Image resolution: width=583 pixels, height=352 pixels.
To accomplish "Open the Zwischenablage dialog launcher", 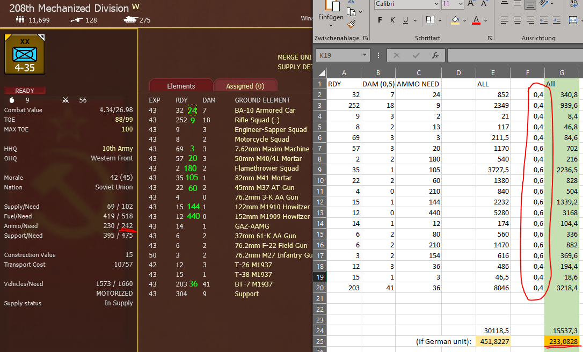I will click(366, 38).
